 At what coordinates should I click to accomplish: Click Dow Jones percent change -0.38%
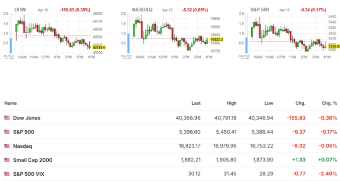(328, 118)
